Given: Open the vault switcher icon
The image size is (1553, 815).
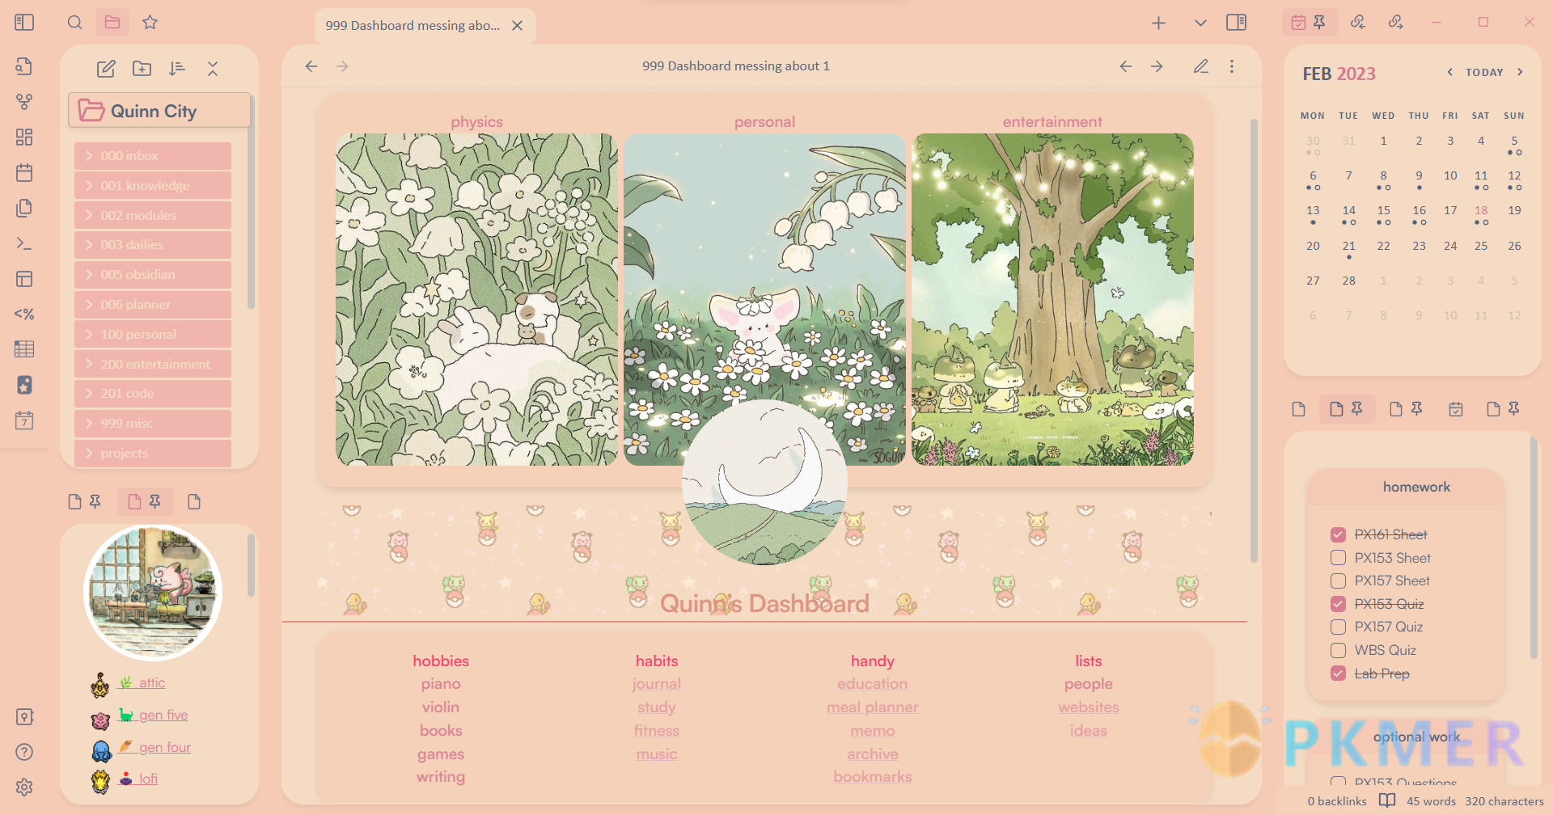Looking at the screenshot, I should coord(24,717).
